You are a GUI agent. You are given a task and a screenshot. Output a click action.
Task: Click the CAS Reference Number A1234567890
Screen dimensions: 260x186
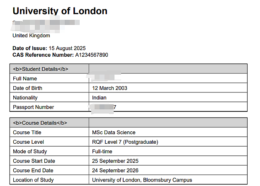click(92, 55)
